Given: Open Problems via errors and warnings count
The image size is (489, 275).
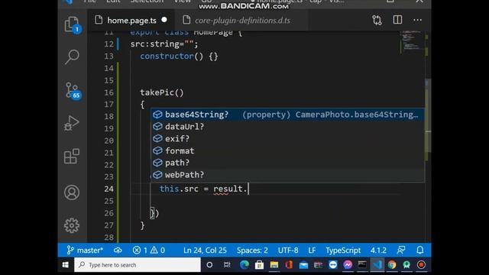Looking at the screenshot, I should click(149, 250).
